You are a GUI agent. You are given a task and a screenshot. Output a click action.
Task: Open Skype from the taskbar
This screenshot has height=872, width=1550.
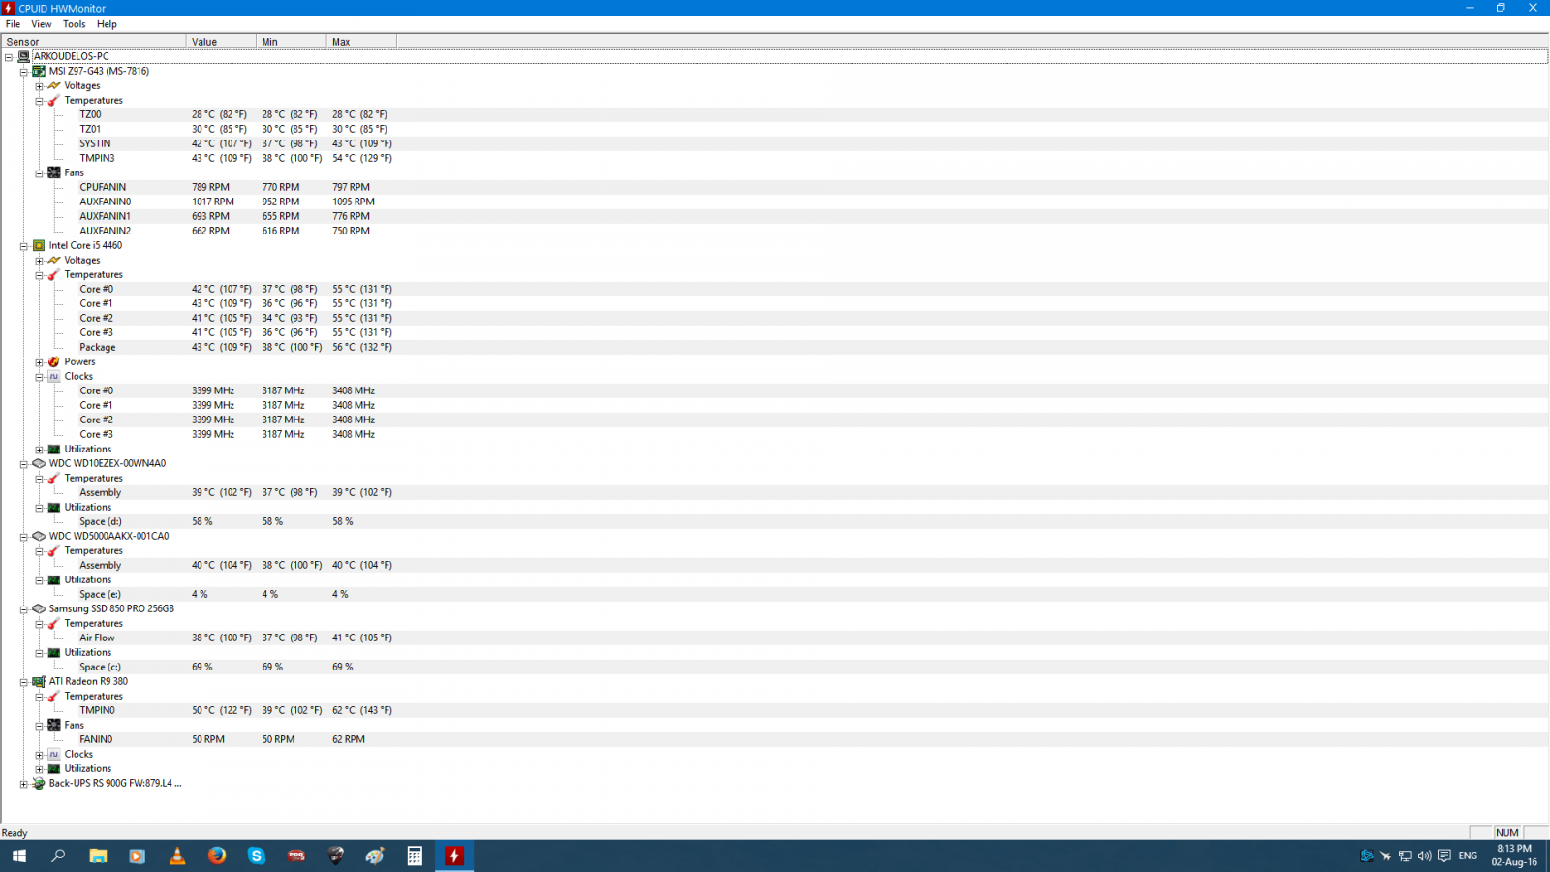point(257,856)
